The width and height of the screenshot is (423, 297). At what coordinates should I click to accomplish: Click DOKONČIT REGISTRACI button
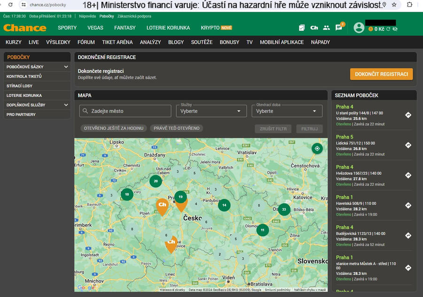(x=381, y=74)
